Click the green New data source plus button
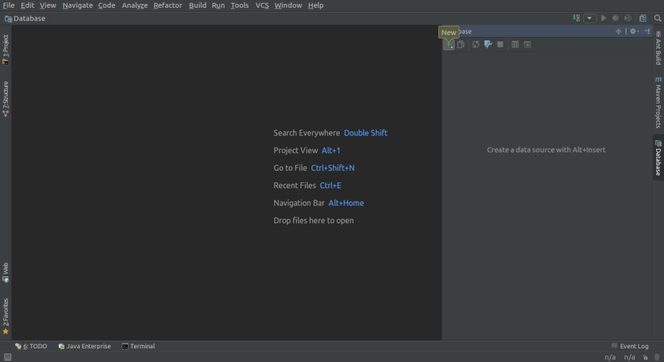The image size is (664, 362). [448, 45]
